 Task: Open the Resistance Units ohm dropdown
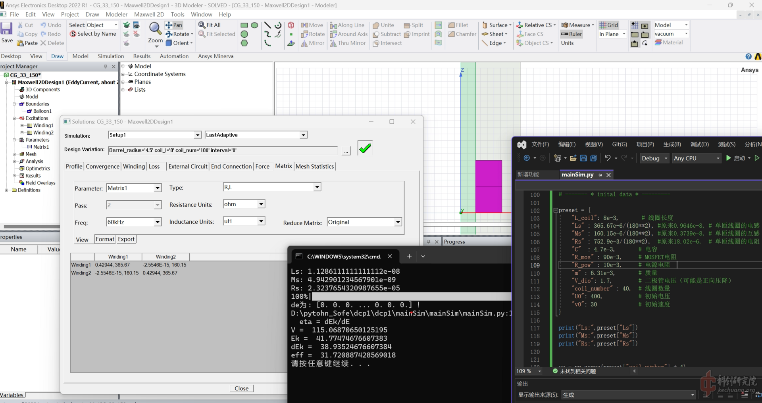click(261, 204)
